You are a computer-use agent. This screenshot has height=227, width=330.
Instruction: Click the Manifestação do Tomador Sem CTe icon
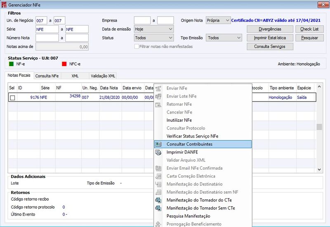point(158,208)
